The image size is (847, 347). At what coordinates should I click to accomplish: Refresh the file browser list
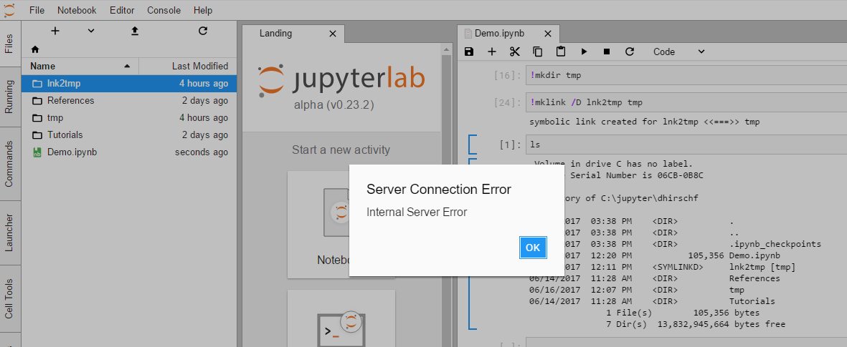tap(202, 31)
